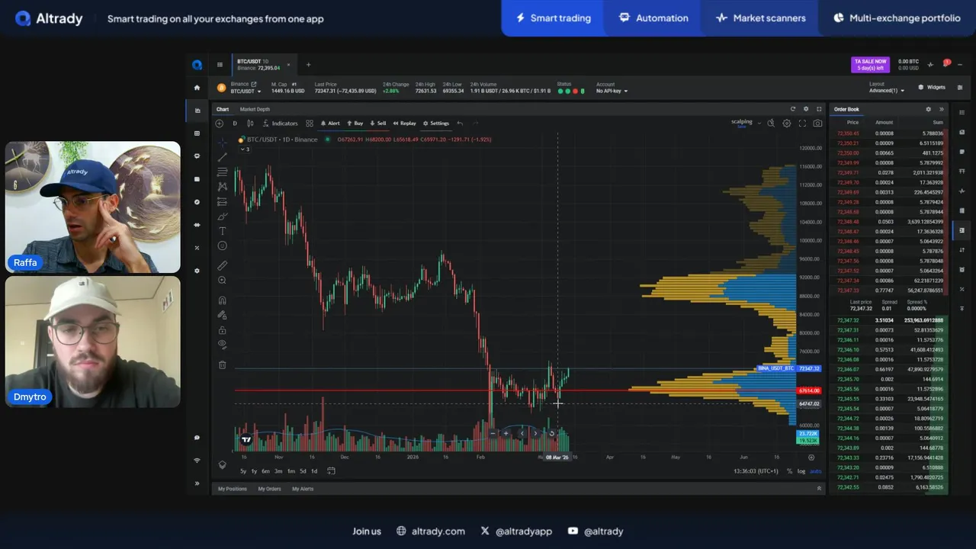This screenshot has height=549, width=976.
Task: Expand the left sidebar with double-arrow
Action: pyautogui.click(x=197, y=483)
